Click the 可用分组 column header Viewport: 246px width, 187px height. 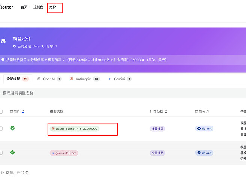click(202, 112)
